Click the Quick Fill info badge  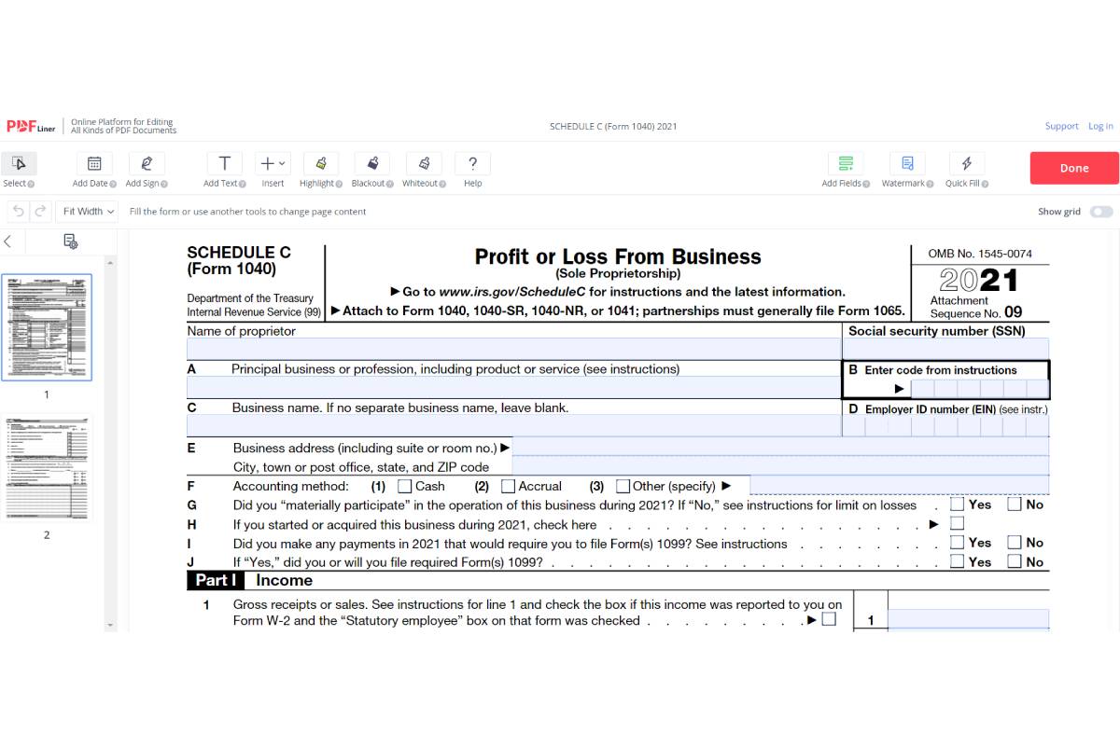point(985,184)
